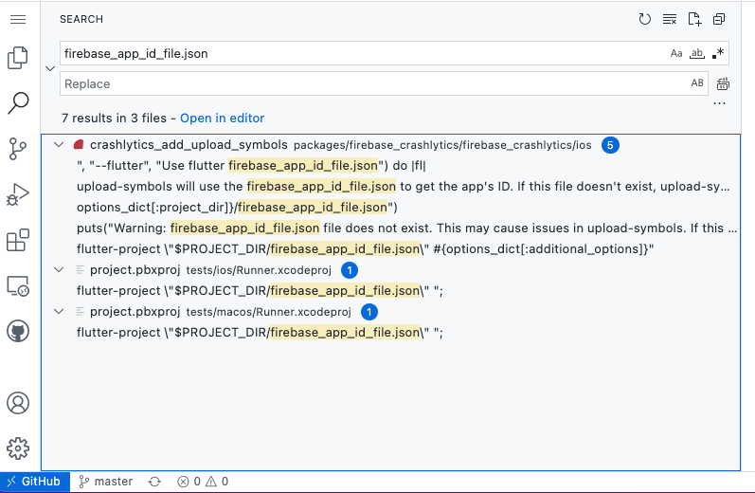Select the Search view icon
755x493 pixels.
[x=18, y=102]
